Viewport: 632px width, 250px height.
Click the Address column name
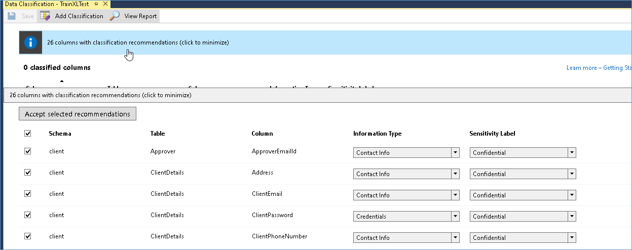tap(263, 173)
